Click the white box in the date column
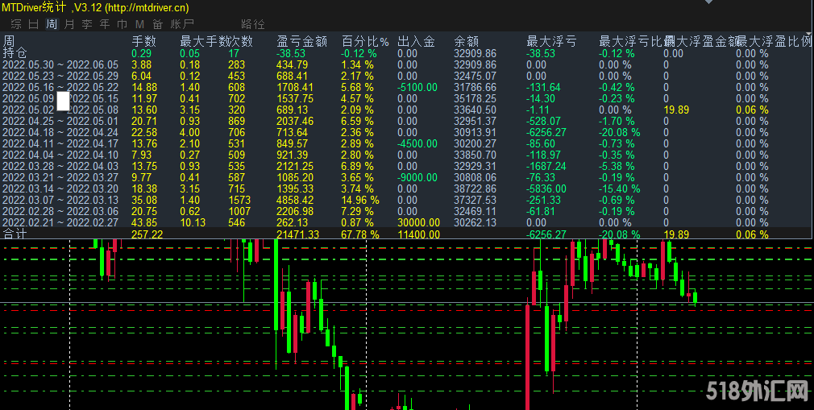Viewport: 814px width, 410px height. [63, 101]
